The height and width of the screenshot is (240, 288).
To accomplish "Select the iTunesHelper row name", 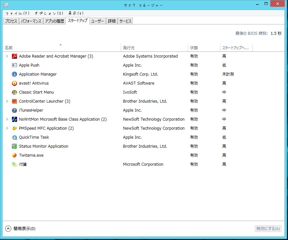I will click(x=31, y=110).
